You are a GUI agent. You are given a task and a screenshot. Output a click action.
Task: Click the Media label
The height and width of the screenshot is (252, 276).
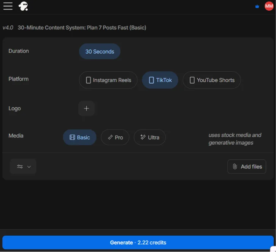tap(16, 135)
